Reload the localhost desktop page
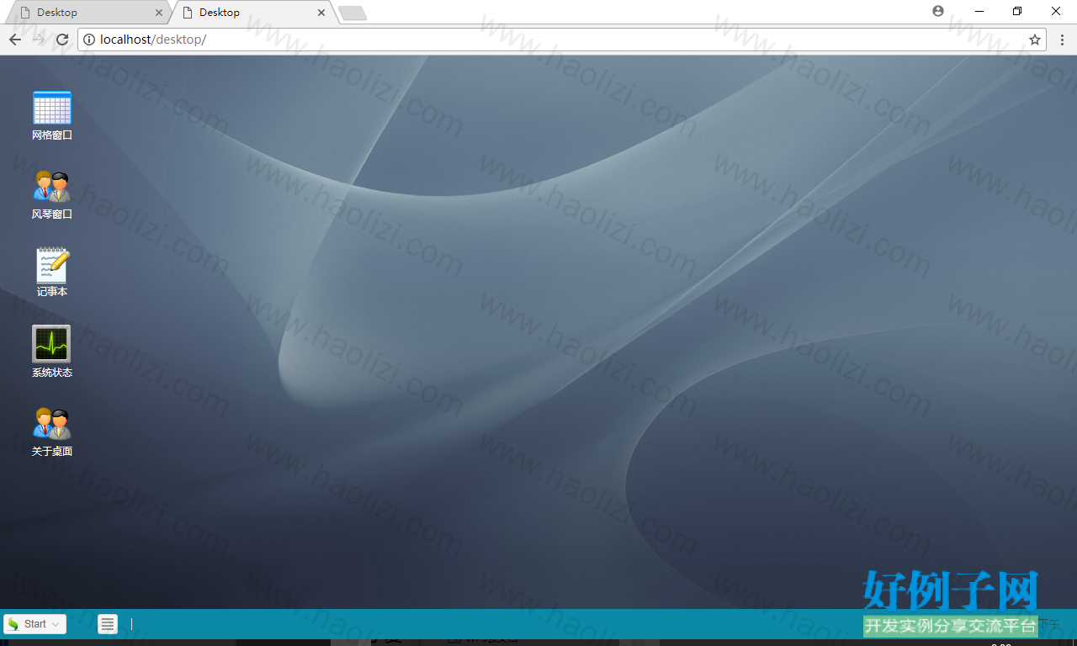Image resolution: width=1077 pixels, height=646 pixels. click(x=62, y=40)
